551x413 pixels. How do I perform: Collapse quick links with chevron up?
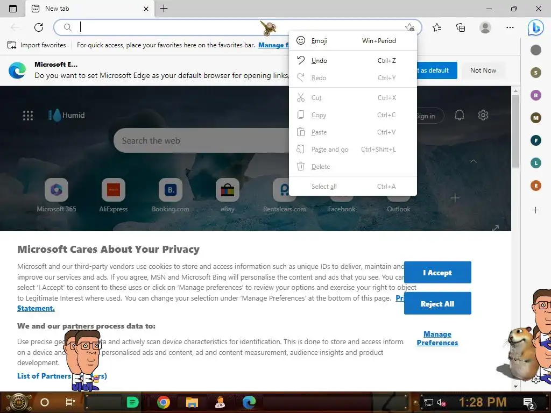(474, 161)
